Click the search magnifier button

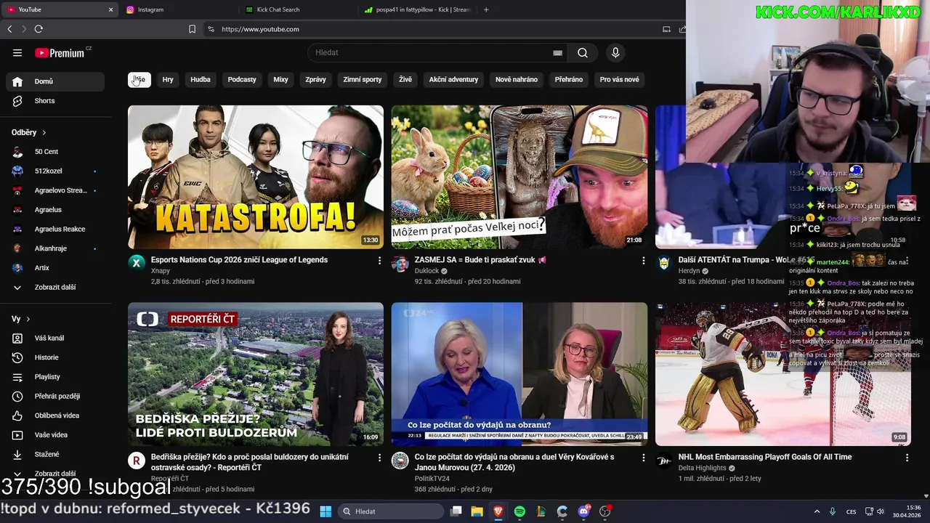(x=583, y=52)
